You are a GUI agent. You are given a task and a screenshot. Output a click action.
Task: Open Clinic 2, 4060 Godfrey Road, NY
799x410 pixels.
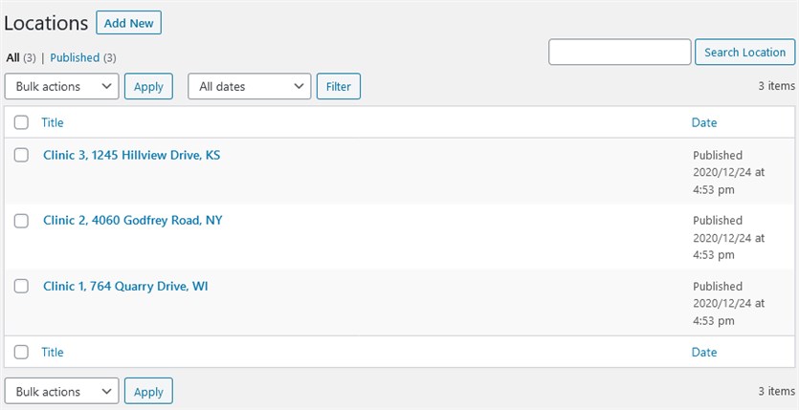(x=132, y=221)
